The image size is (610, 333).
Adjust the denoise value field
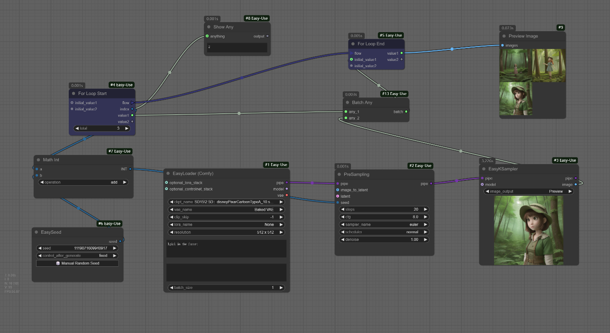pyautogui.click(x=384, y=239)
